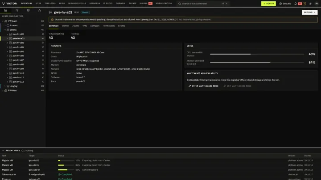Click the prod-a cluster icon
Screen dimensions: 321x180
(x=8, y=30)
